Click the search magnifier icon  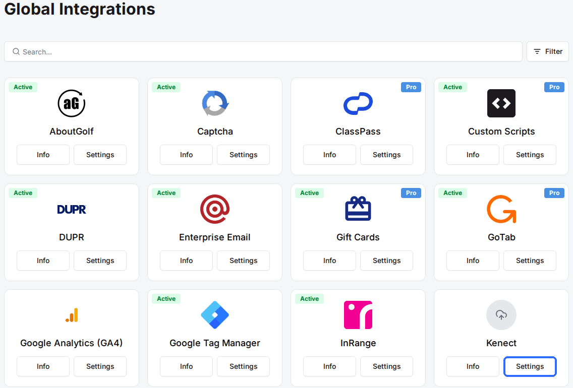[16, 51]
